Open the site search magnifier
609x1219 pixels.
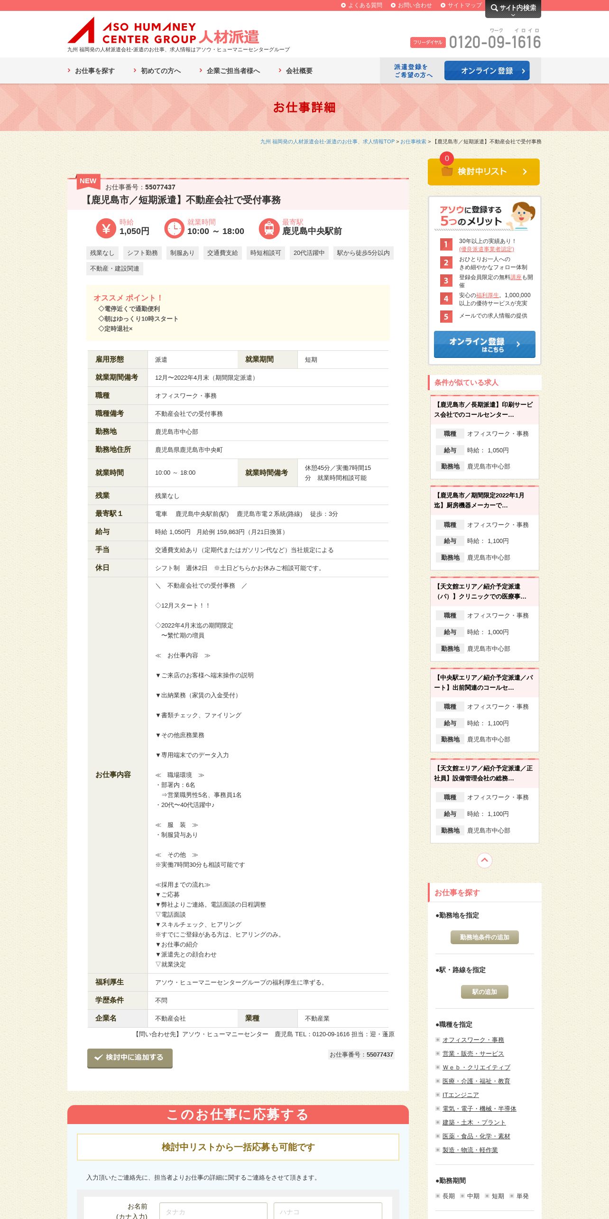click(x=513, y=8)
